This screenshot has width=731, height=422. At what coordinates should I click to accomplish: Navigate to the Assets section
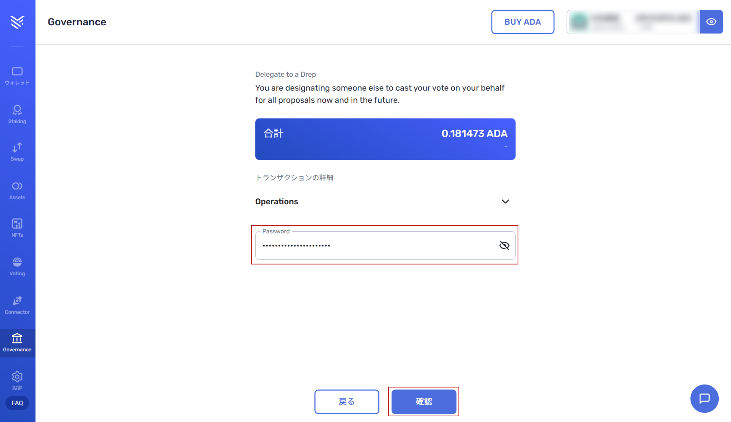click(17, 190)
